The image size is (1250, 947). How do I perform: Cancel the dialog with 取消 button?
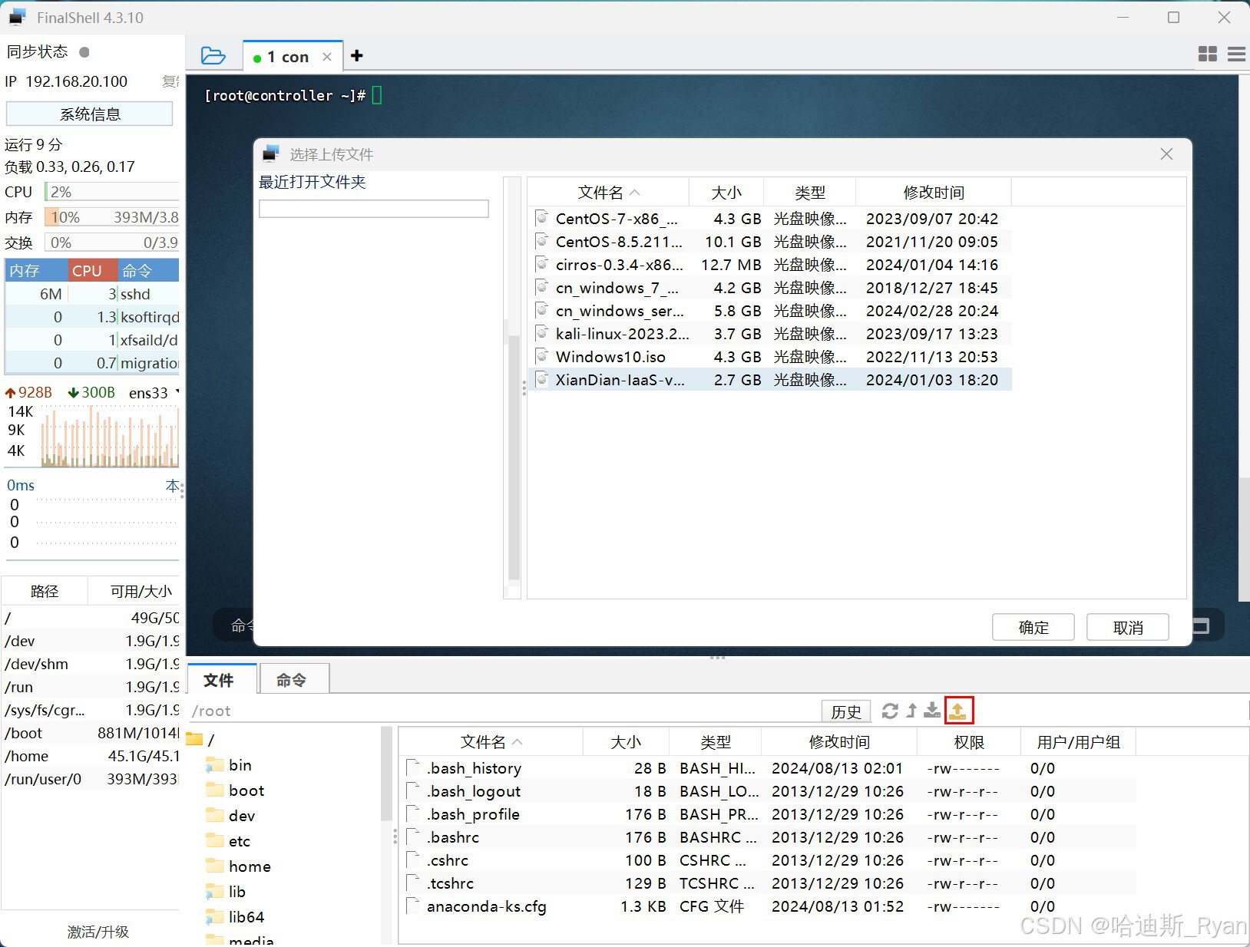click(1128, 627)
